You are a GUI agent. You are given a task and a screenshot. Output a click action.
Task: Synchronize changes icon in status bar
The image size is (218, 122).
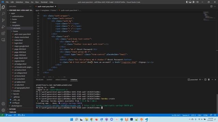15,115
